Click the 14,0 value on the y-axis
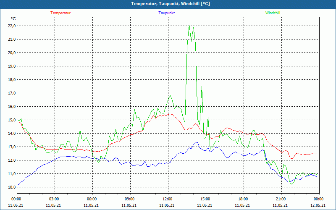 pos(12,134)
